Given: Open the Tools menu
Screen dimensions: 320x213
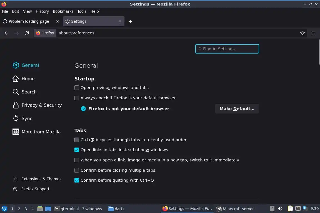Looking at the screenshot, I should point(82,11).
